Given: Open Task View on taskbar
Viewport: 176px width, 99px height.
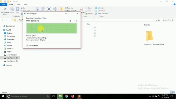Looking at the screenshot, I should click(54, 96).
